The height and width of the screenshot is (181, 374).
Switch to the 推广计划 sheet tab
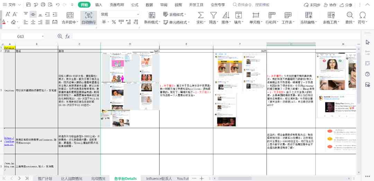pos(45,179)
